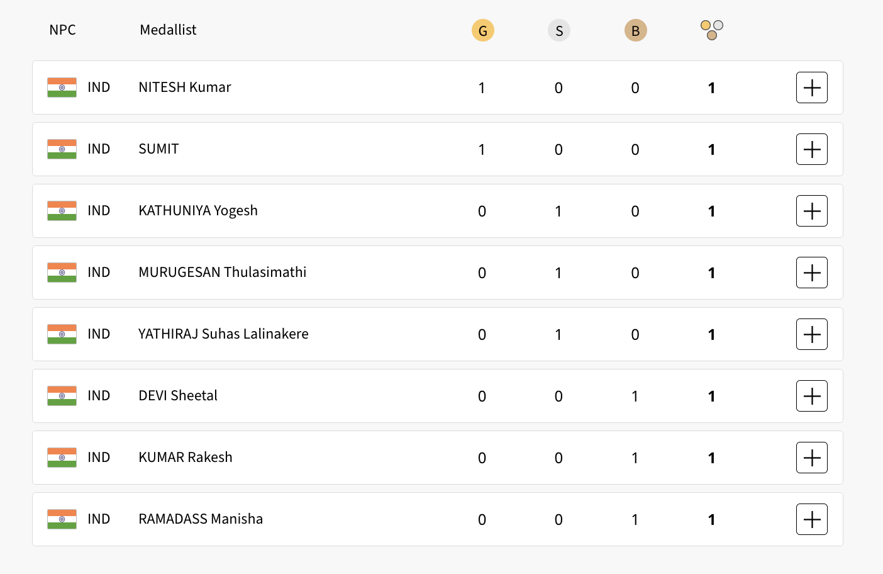Click the bronze medal column icon

point(635,30)
